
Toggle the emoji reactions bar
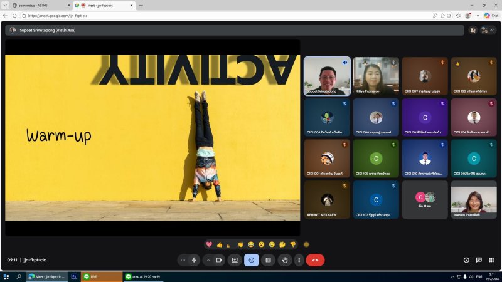[251, 259]
